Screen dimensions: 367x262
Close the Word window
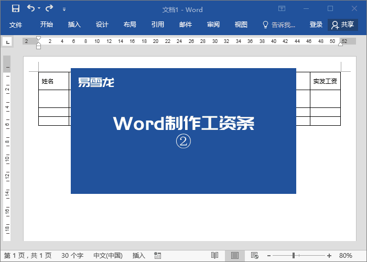354,9
